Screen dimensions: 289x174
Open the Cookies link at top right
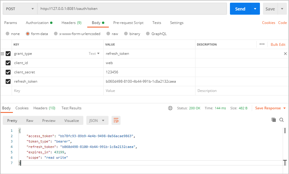click(x=269, y=23)
